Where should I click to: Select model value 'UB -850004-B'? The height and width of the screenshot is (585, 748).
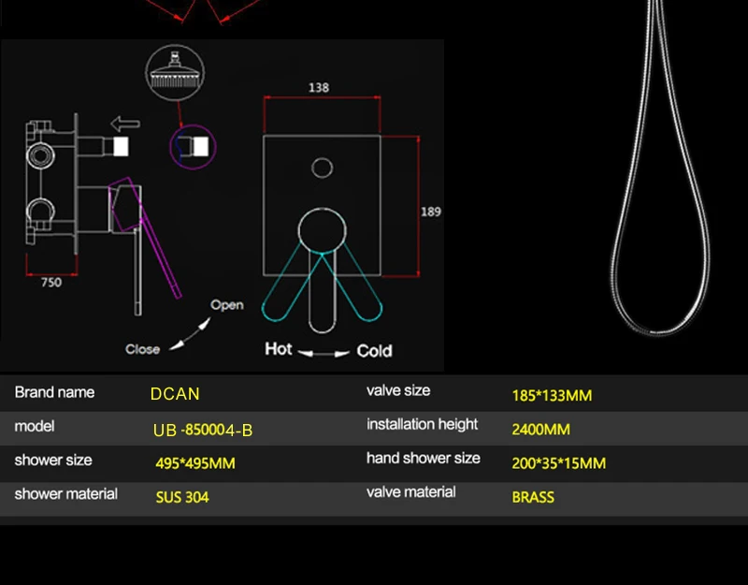pyautogui.click(x=203, y=430)
